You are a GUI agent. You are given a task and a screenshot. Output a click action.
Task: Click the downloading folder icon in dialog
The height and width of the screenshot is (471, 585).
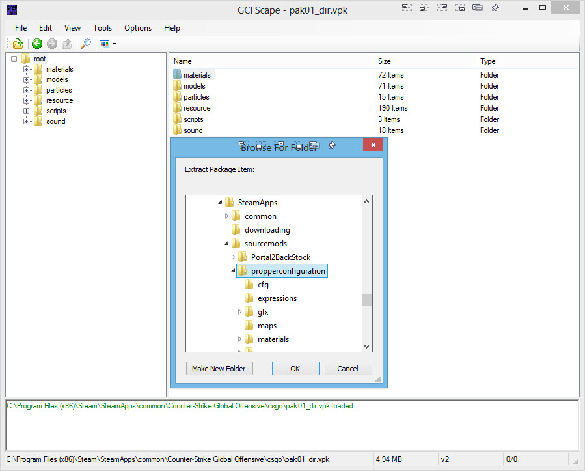point(236,229)
